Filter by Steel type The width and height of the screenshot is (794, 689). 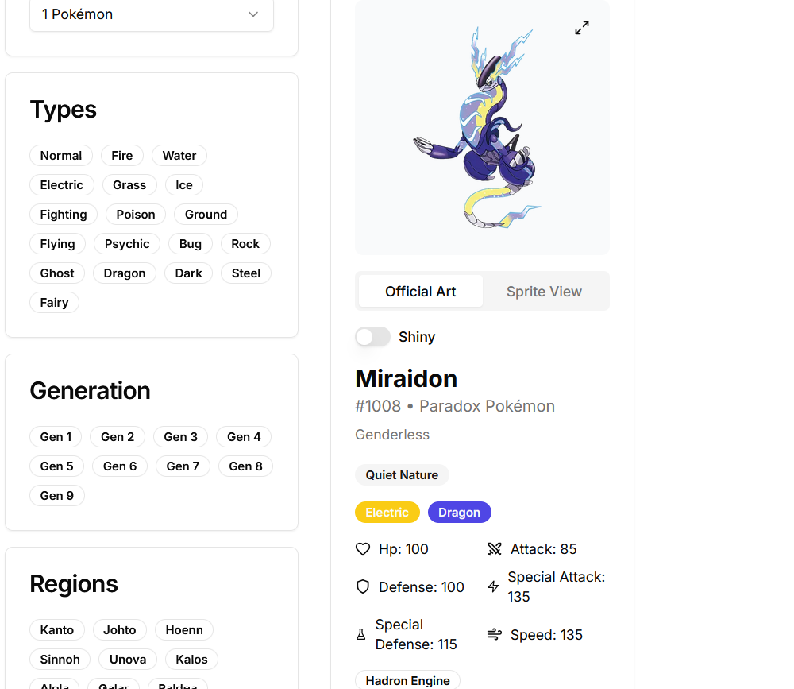(x=246, y=273)
